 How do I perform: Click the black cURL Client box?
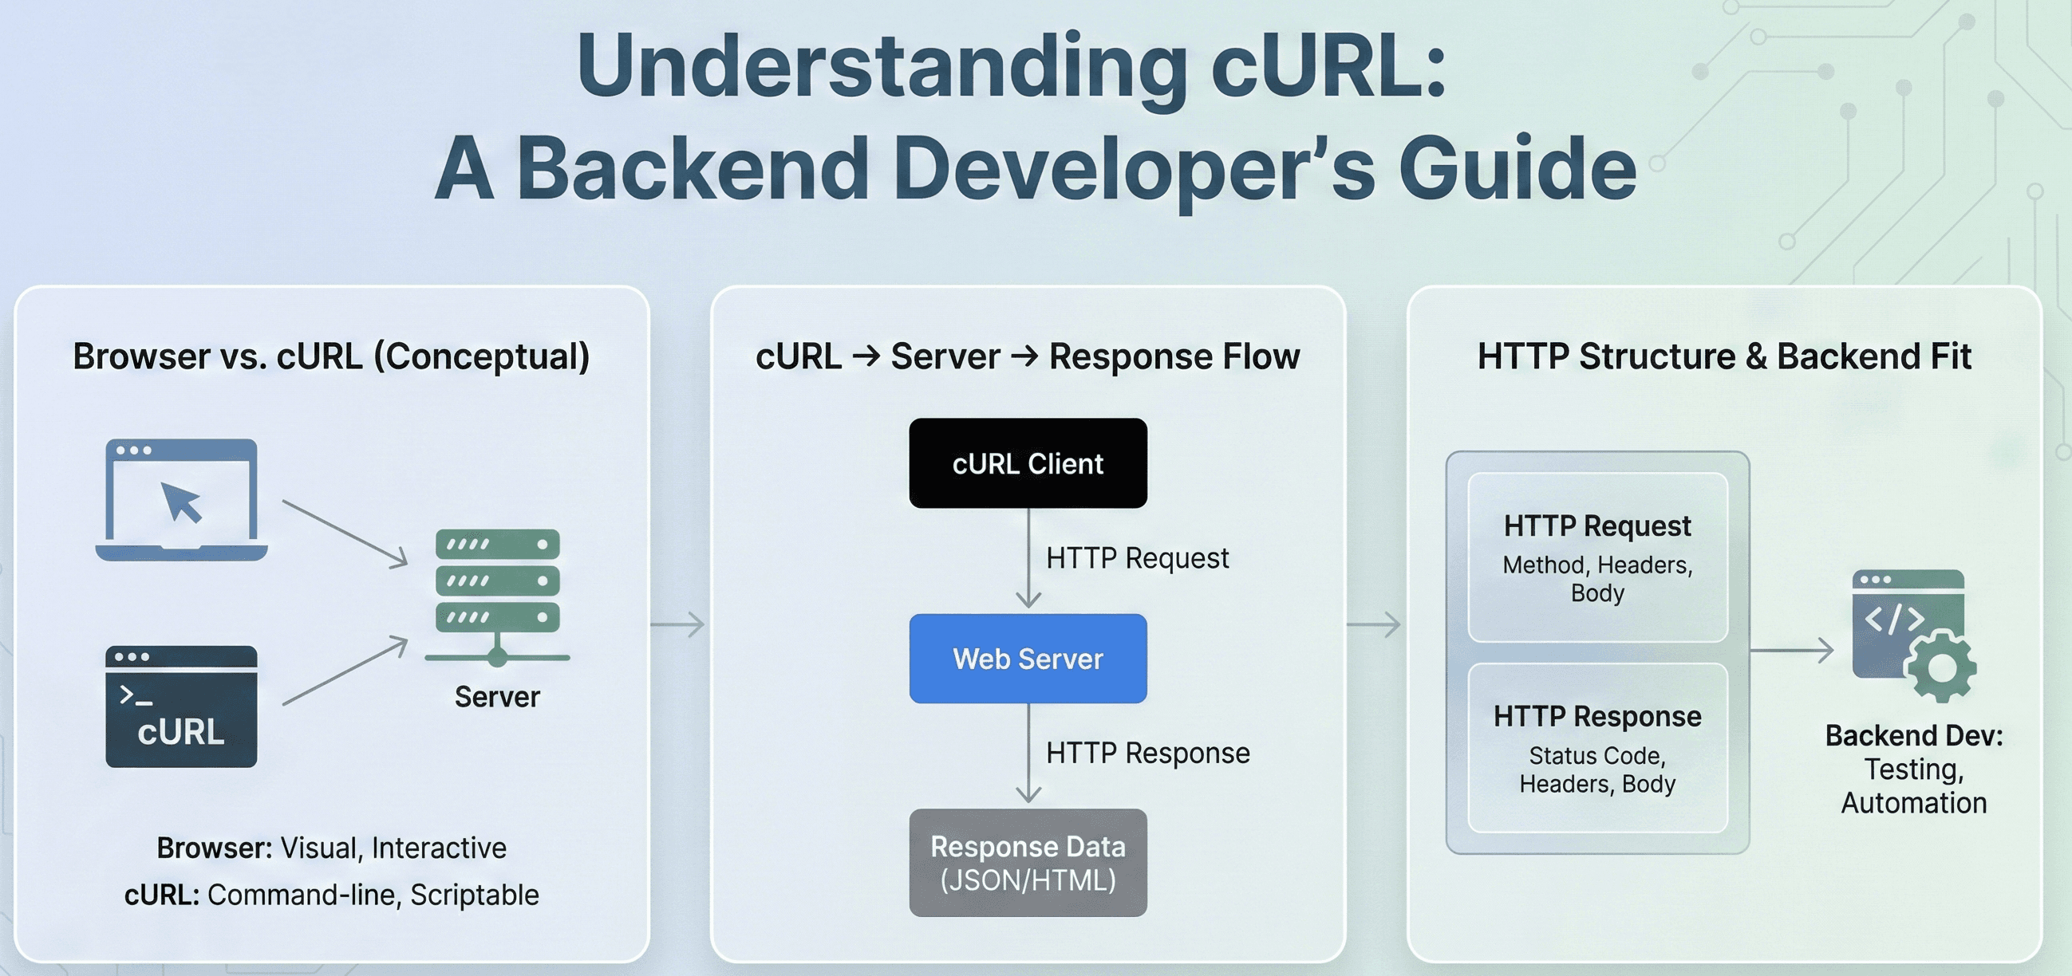click(1028, 463)
